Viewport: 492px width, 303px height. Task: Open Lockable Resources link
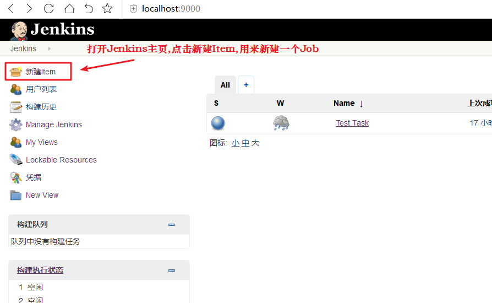pyautogui.click(x=61, y=160)
